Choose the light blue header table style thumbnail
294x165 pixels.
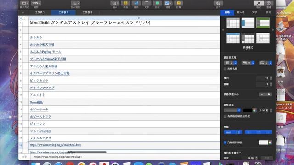click(x=233, y=38)
